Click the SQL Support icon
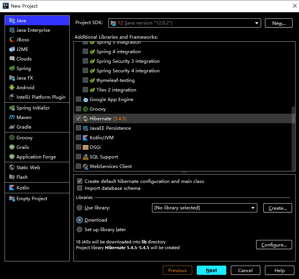 (85, 157)
